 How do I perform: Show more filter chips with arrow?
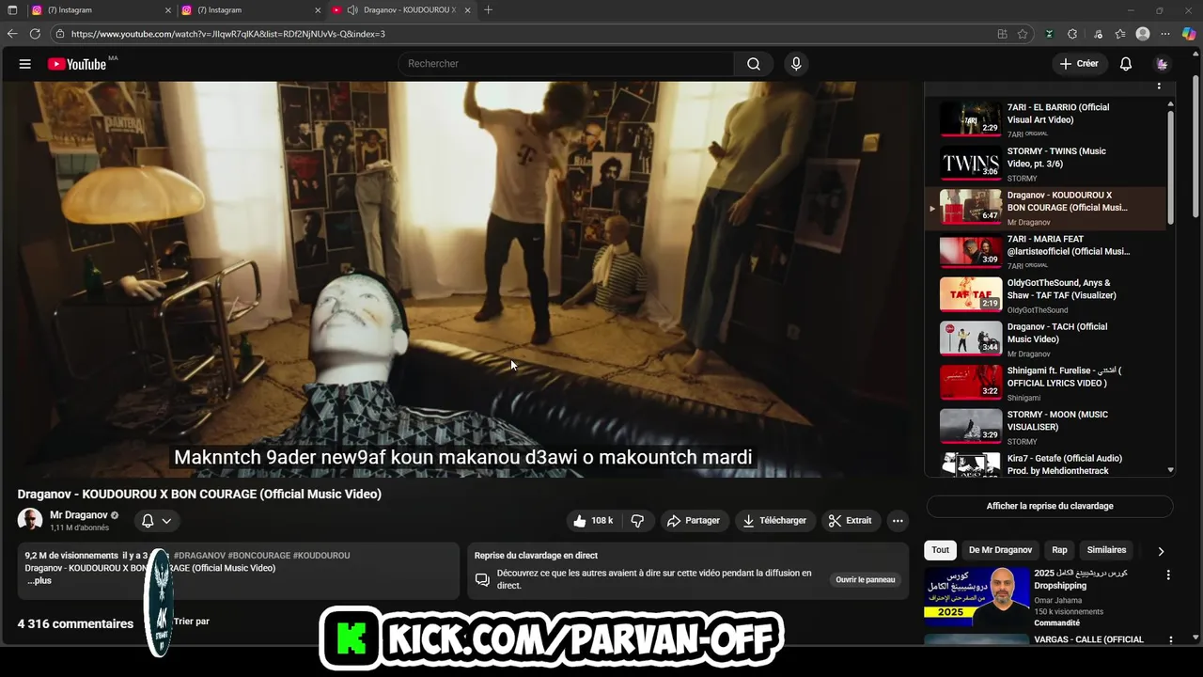point(1161,551)
